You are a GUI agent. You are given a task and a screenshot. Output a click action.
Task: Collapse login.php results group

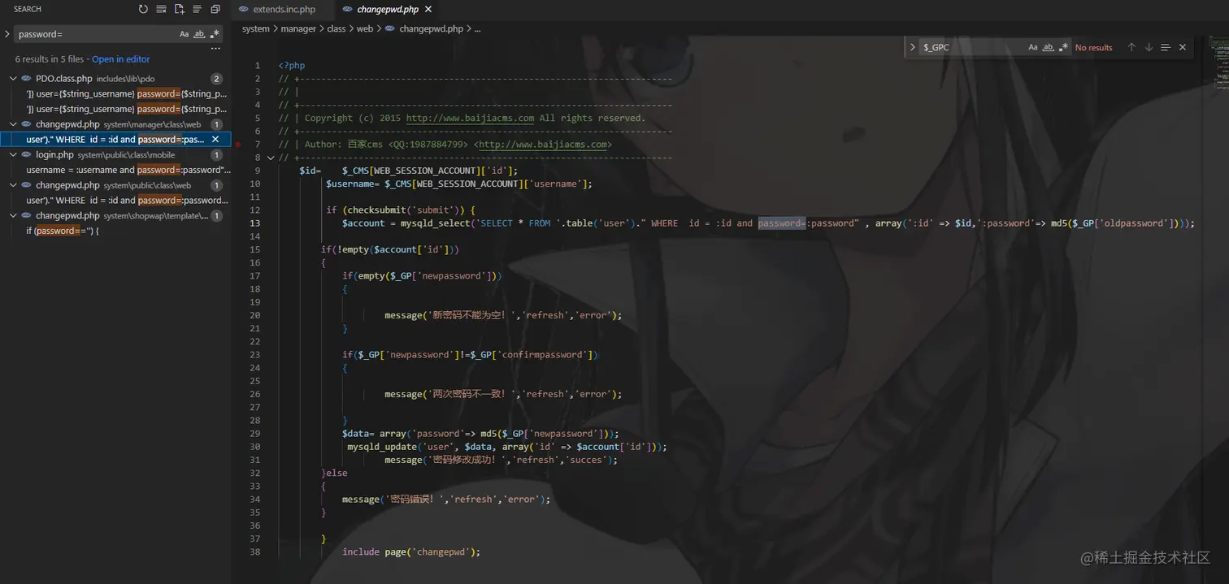tap(14, 154)
